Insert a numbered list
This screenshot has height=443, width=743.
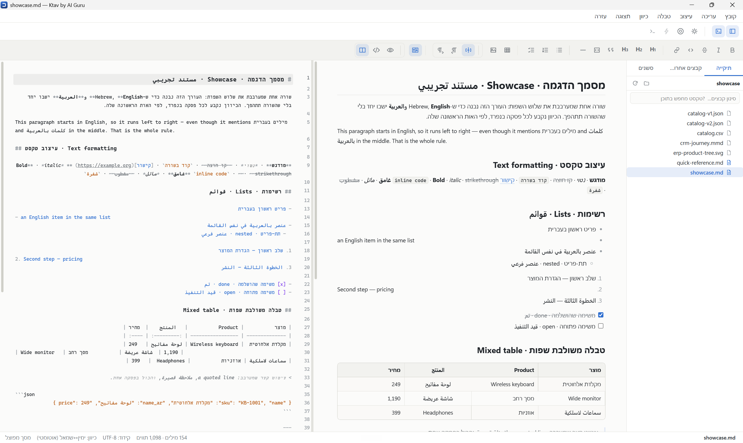point(545,50)
